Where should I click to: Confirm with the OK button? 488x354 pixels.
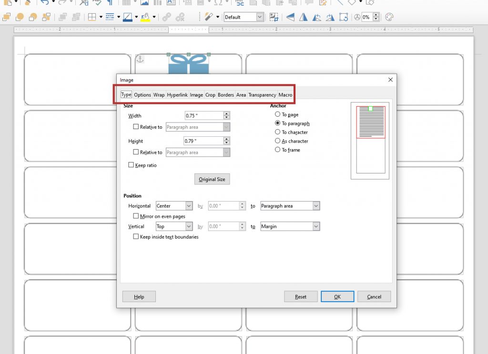337,297
